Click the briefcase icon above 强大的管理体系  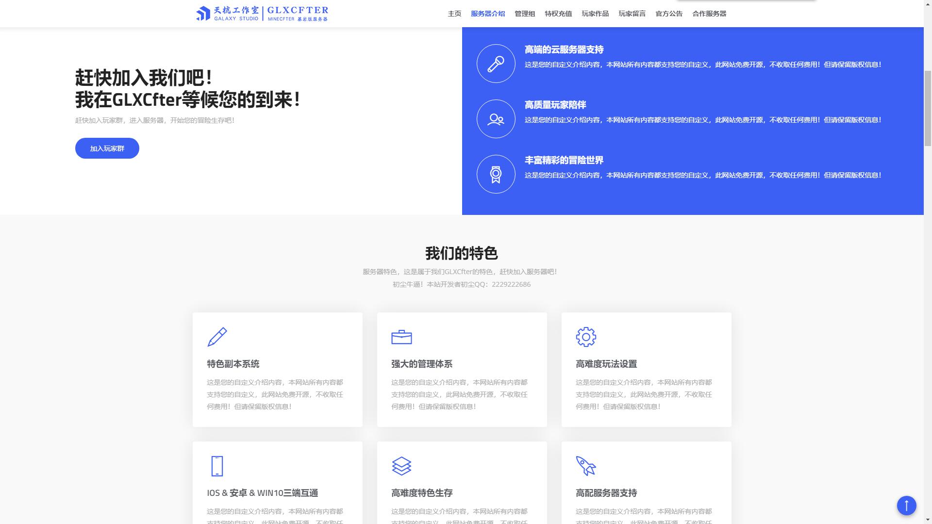[x=401, y=336]
